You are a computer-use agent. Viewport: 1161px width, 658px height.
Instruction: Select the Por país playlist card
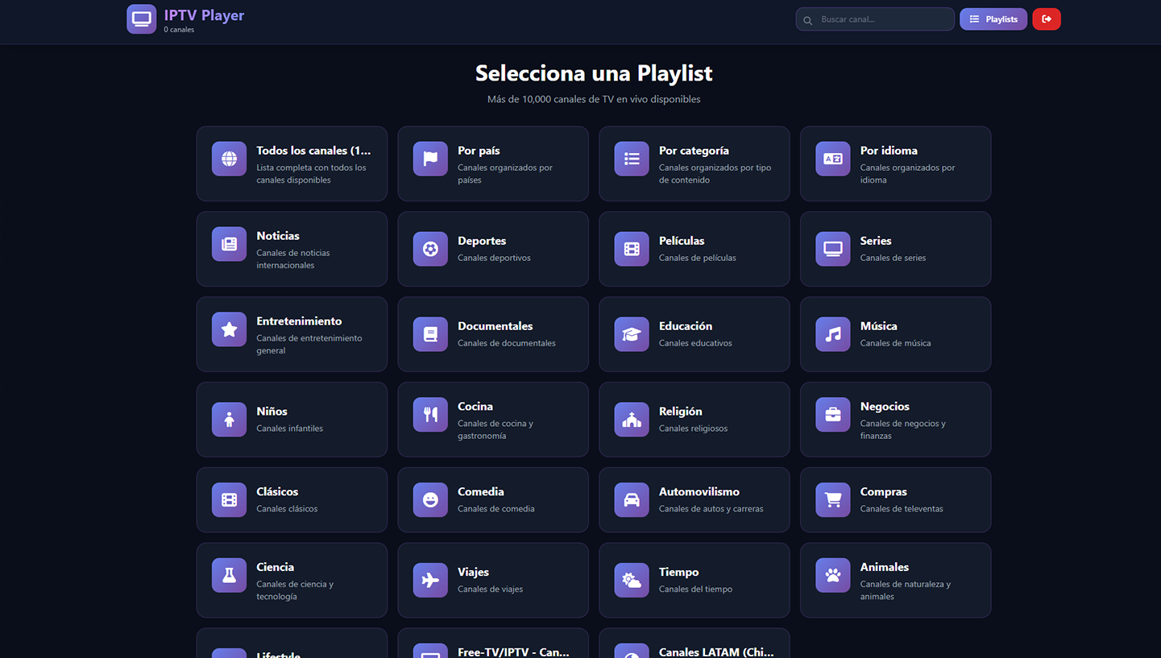pos(493,163)
